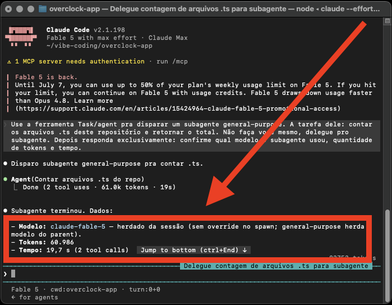Image resolution: width=392 pixels, height=305 pixels.
Task: Click the 'Tokens: 60.986' line
Action: coord(43,242)
